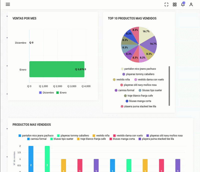Click the blue pantalon nico jeans bar

pos(31,159)
